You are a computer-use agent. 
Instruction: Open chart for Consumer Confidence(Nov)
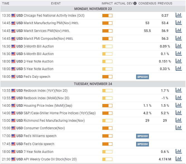(178, 128)
